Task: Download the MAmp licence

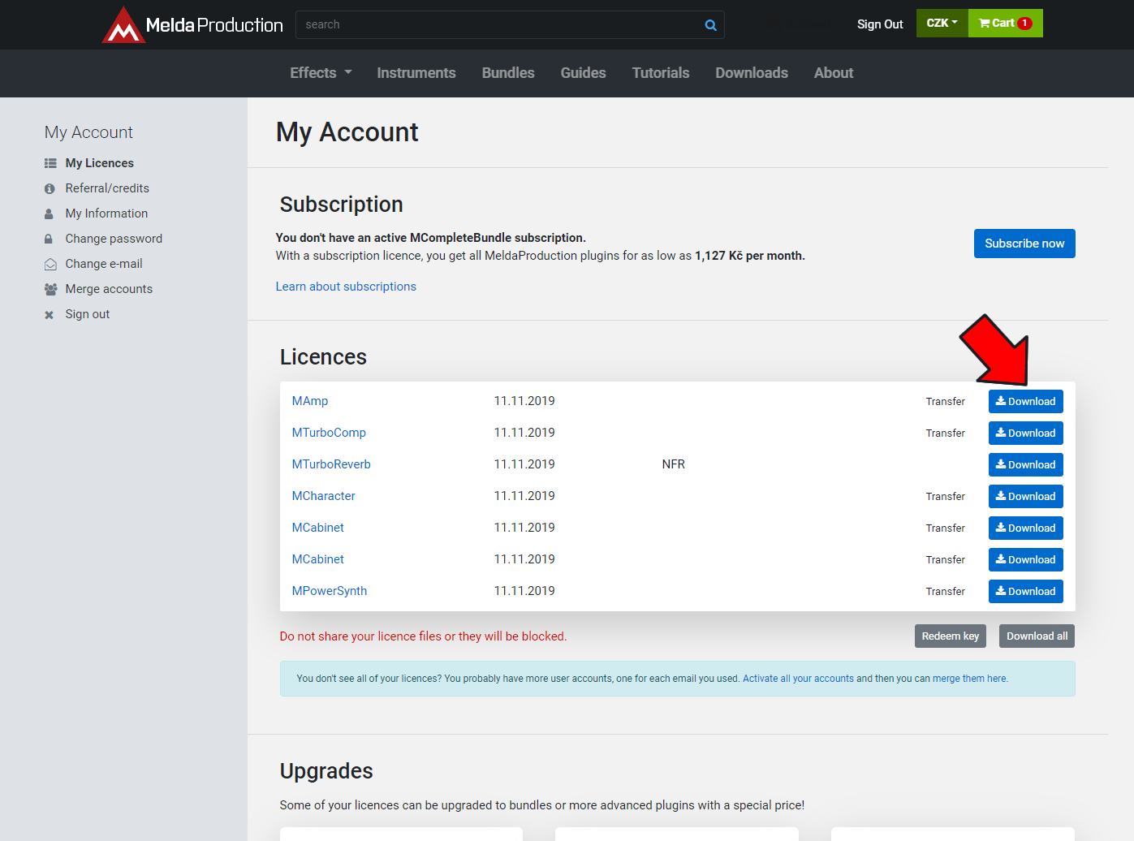Action: (x=1025, y=402)
